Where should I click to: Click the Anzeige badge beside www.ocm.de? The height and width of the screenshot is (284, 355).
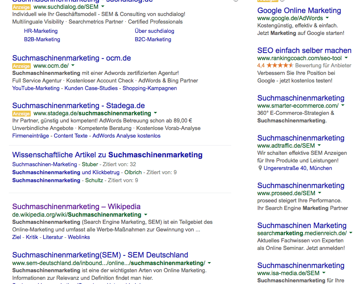pyautogui.click(x=21, y=66)
